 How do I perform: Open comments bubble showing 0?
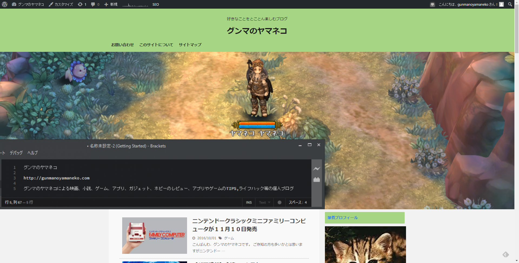(95, 4)
